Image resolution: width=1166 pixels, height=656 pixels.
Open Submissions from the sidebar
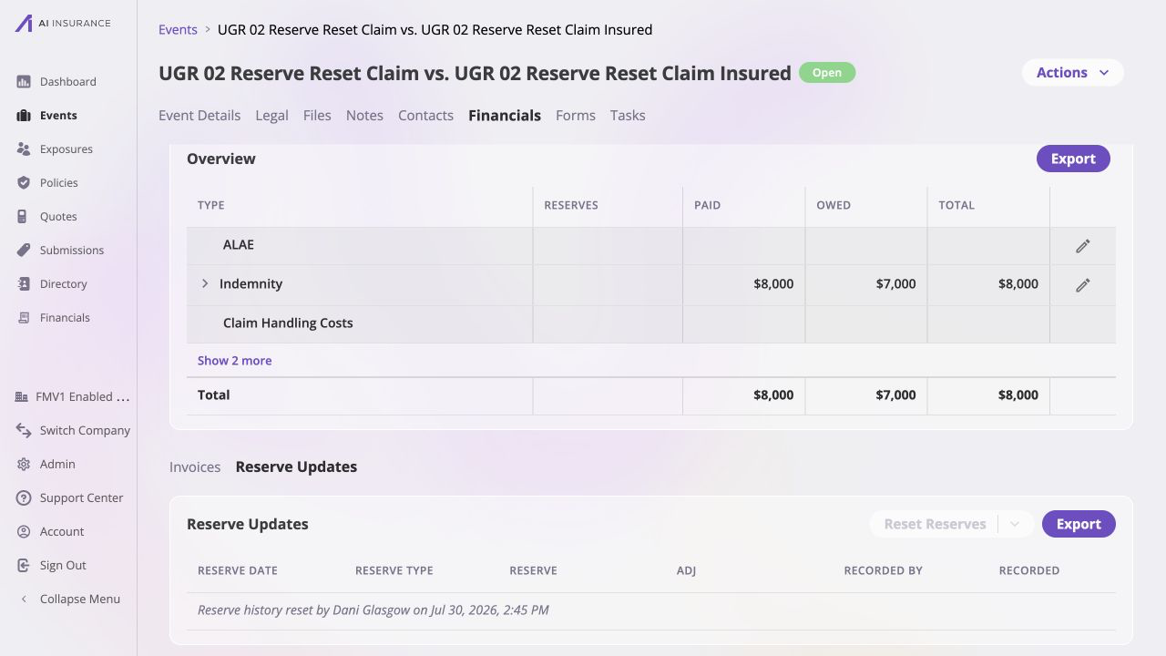coord(72,251)
